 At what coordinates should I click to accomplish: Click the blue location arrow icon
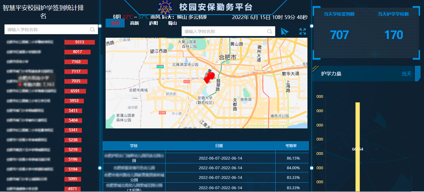pos(285,31)
